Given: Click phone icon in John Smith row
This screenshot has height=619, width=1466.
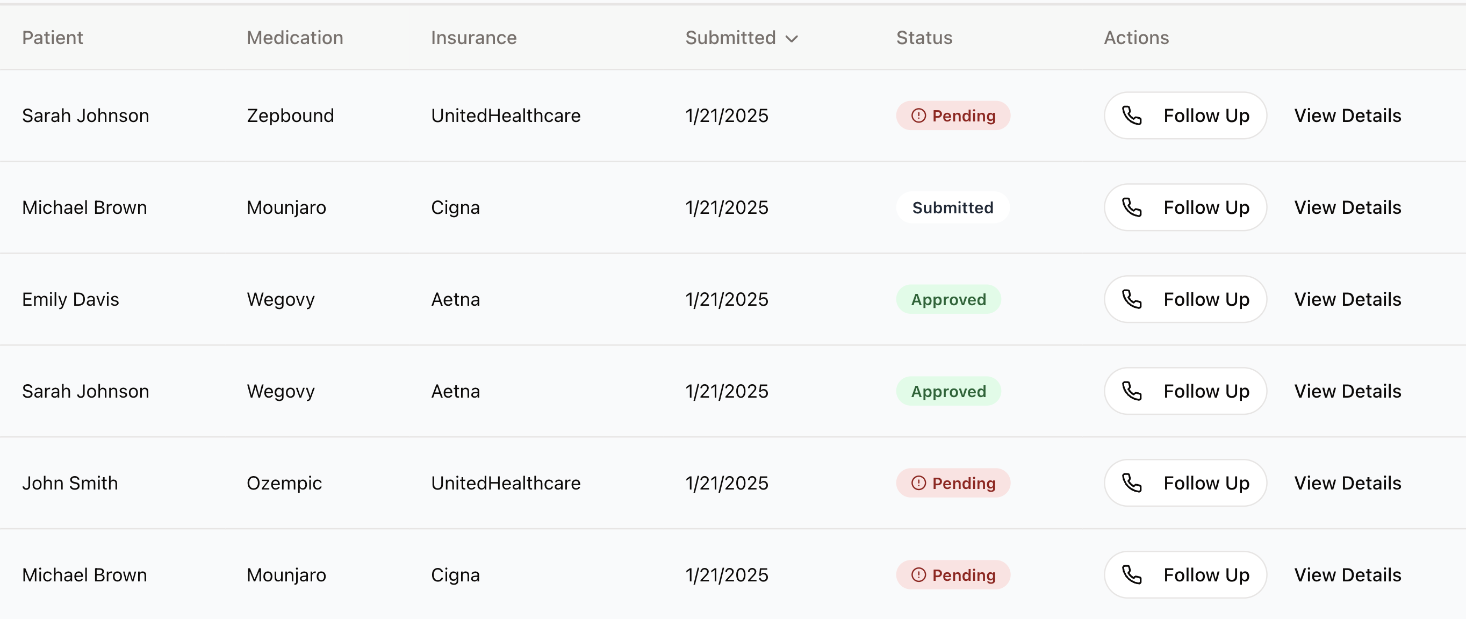Looking at the screenshot, I should pos(1131,483).
